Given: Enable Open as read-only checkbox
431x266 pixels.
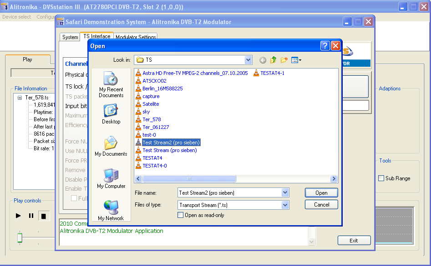Looking at the screenshot, I should pos(180,215).
